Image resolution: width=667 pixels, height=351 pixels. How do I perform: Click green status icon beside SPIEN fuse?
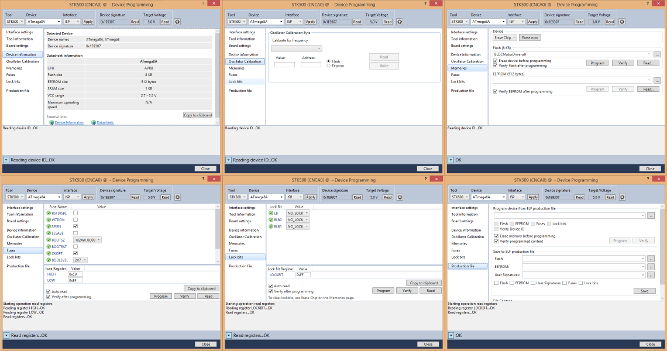tap(49, 227)
